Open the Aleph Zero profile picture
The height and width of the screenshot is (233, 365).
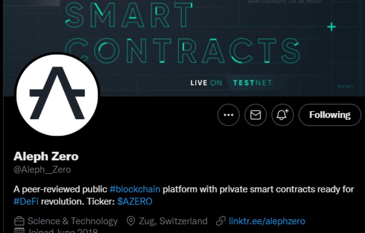[x=57, y=94]
